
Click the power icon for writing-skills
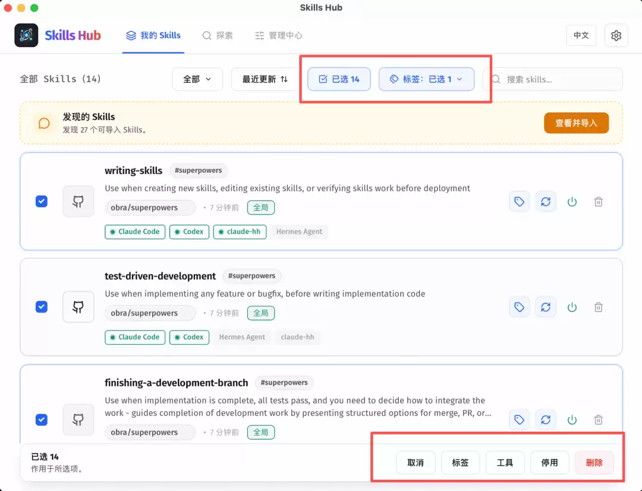tap(572, 202)
